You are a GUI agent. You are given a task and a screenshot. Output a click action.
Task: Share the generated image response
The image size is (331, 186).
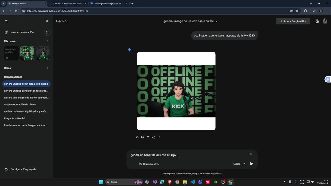[x=153, y=137]
